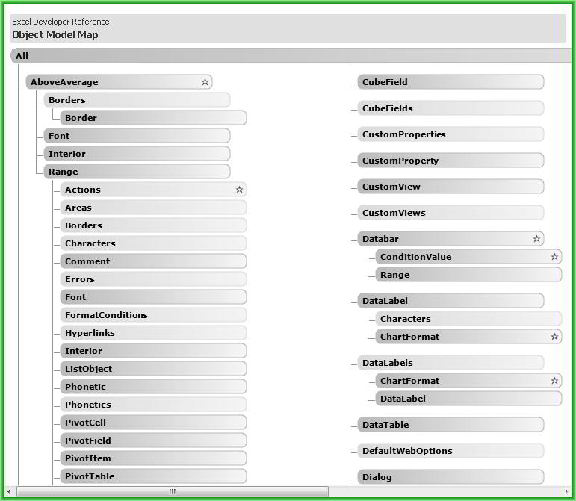The image size is (576, 501).
Task: Open the Border object node
Action: click(x=153, y=118)
